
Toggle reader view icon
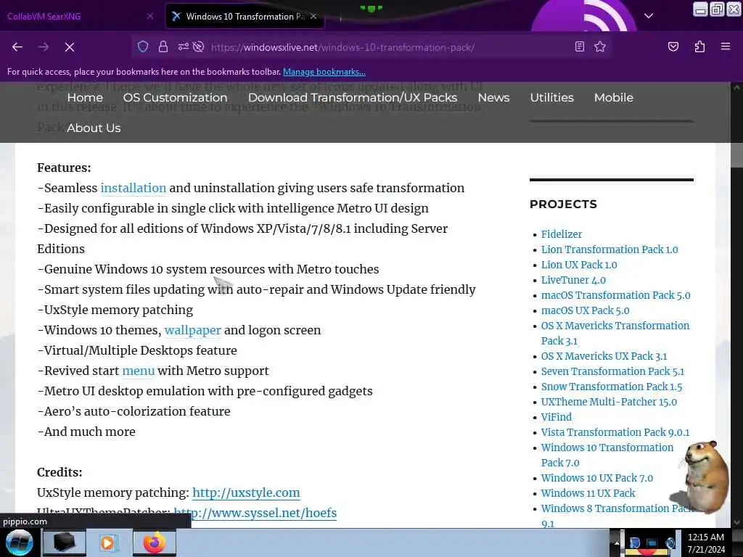pyautogui.click(x=580, y=46)
